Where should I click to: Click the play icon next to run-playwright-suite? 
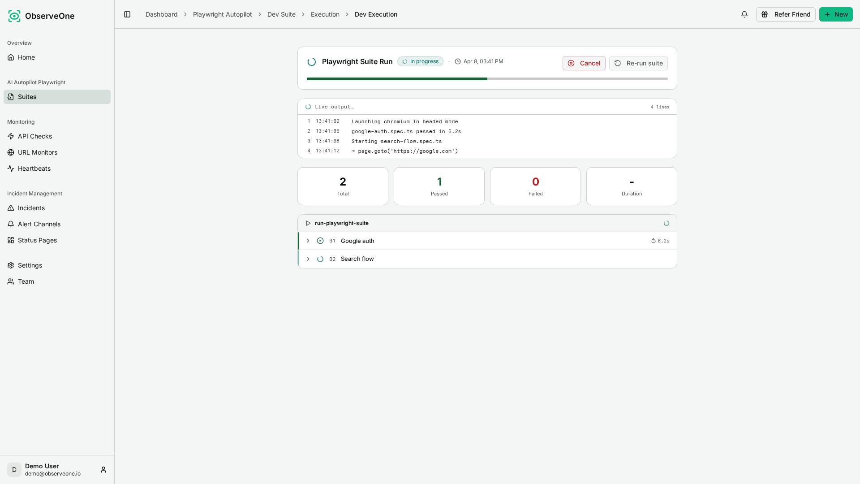coord(308,223)
